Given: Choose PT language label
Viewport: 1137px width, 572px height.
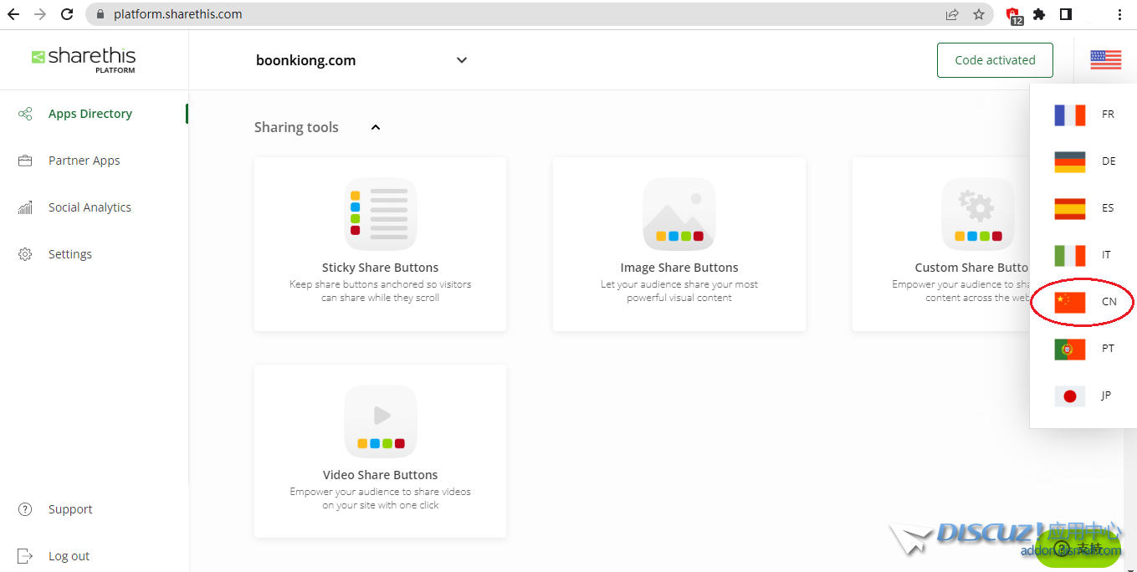Looking at the screenshot, I should coord(1108,349).
